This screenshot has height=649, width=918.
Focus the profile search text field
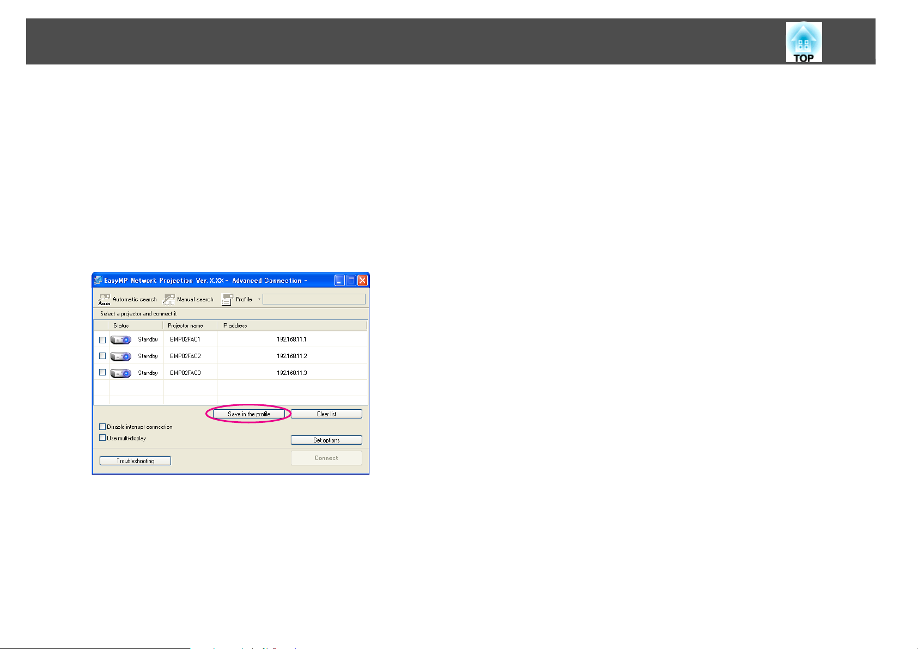(x=314, y=299)
